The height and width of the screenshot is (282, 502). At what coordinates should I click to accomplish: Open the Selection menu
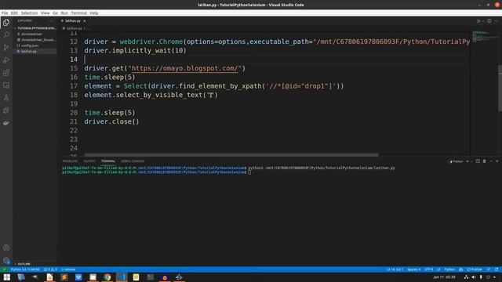pyautogui.click(x=29, y=13)
